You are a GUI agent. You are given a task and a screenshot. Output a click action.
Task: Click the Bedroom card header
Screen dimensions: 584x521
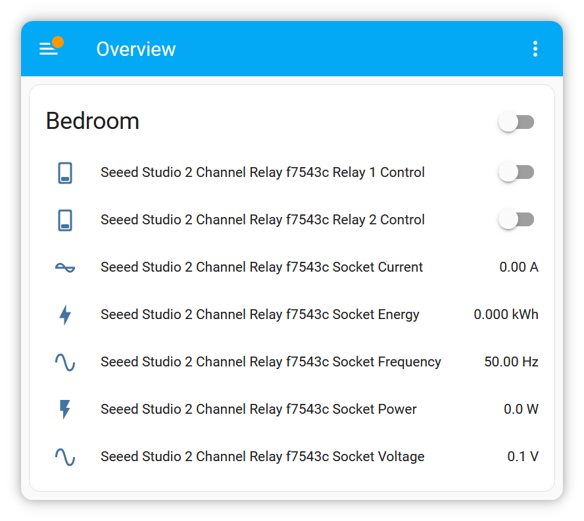[x=92, y=121]
